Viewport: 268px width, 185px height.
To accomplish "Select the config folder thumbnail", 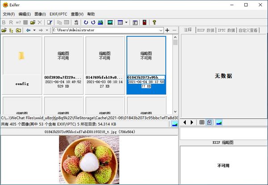I will tap(22, 65).
